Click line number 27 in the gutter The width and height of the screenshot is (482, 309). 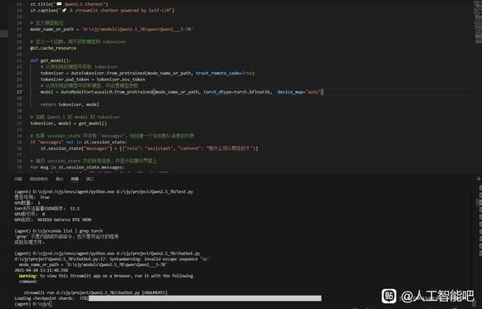[x=19, y=92]
